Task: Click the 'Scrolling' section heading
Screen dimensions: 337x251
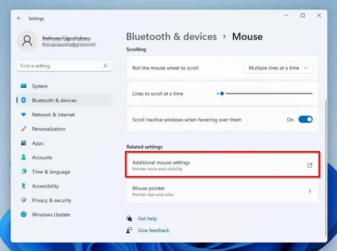Action: click(136, 49)
